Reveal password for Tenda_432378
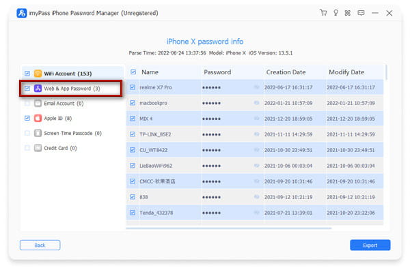 click(x=256, y=213)
